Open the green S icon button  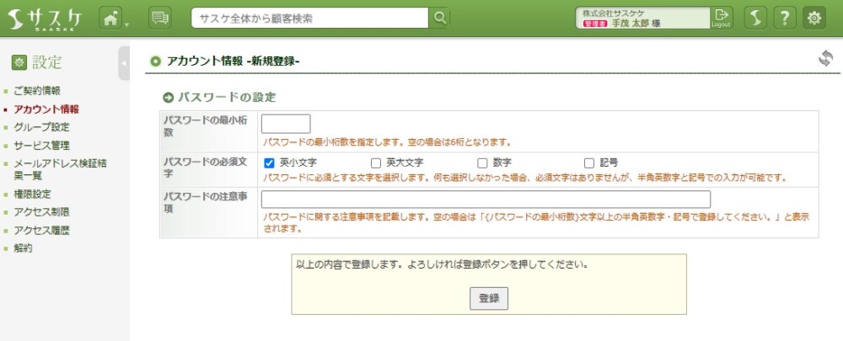[754, 18]
